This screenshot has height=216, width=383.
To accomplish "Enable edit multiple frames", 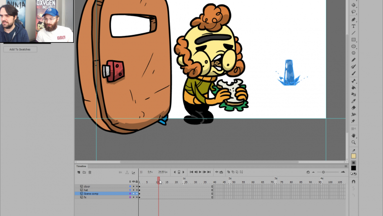I will tap(237, 172).
